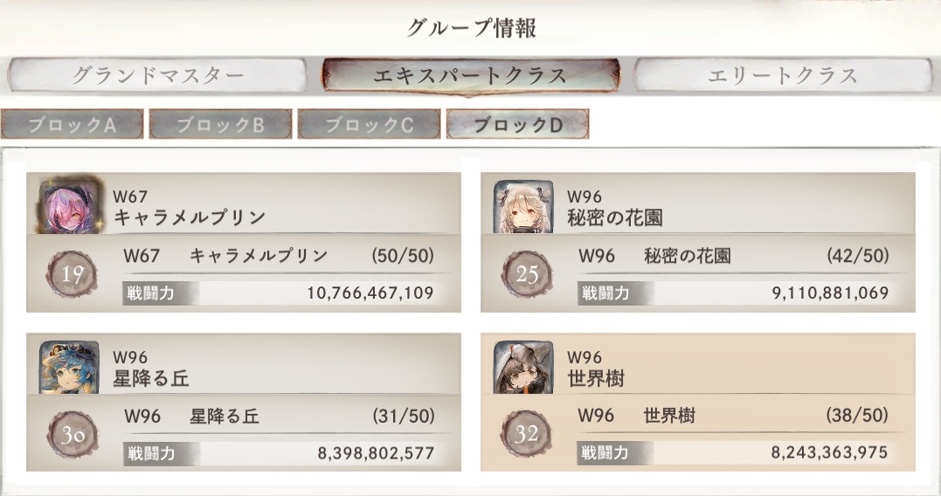Click 世界樹 battle power value 8,243,363,975
Viewport: 941px width, 496px height.
point(829,452)
